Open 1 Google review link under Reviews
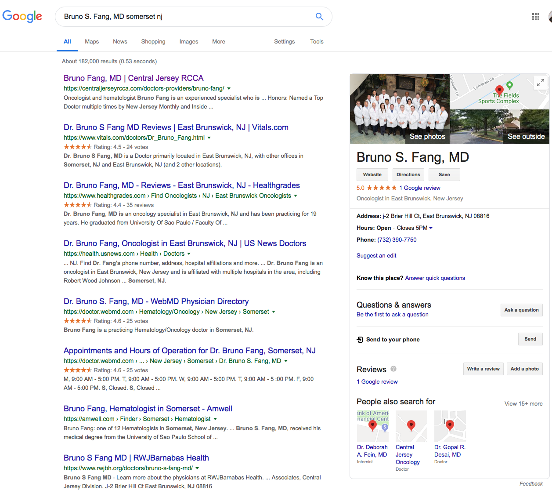 pos(377,381)
